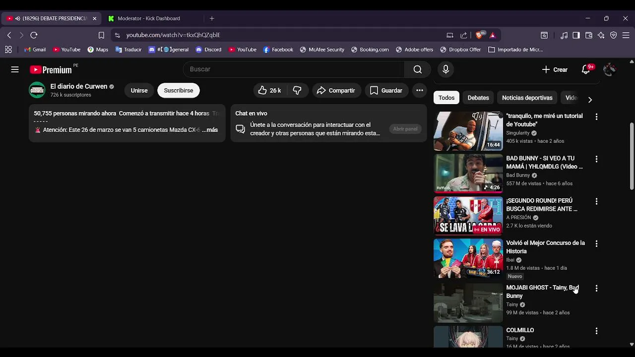Image resolution: width=635 pixels, height=357 pixels.
Task: Open options for Bad Bunny video
Action: [x=596, y=159]
